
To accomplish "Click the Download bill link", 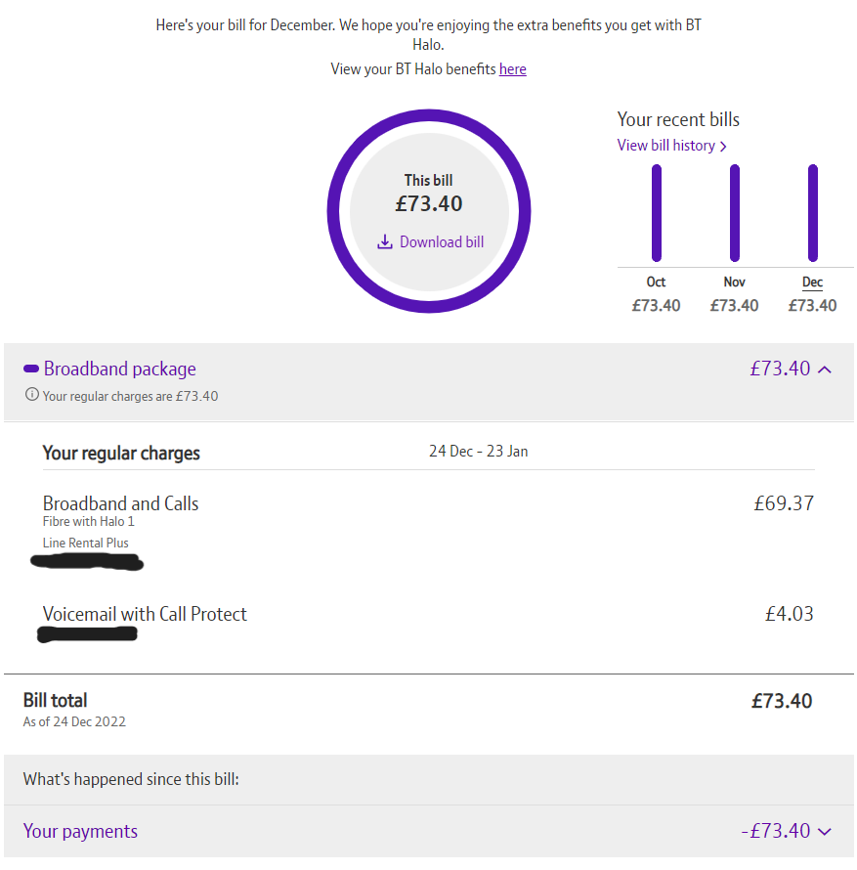I will click(441, 241).
